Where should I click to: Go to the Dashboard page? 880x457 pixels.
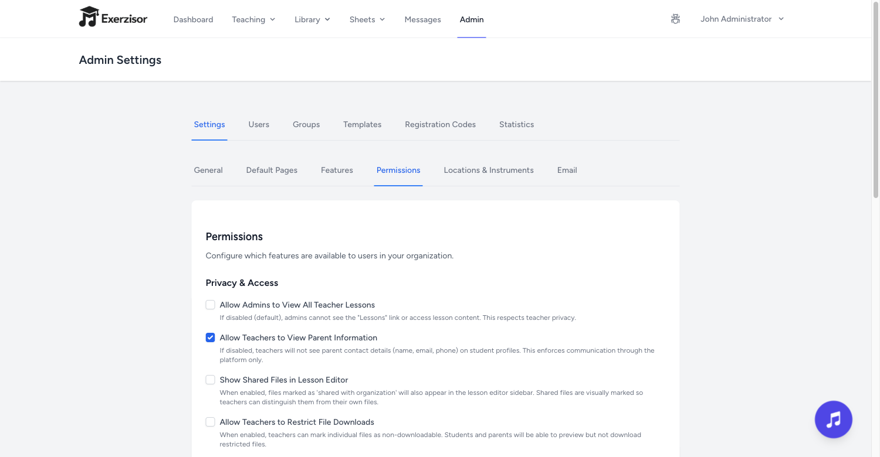193,19
